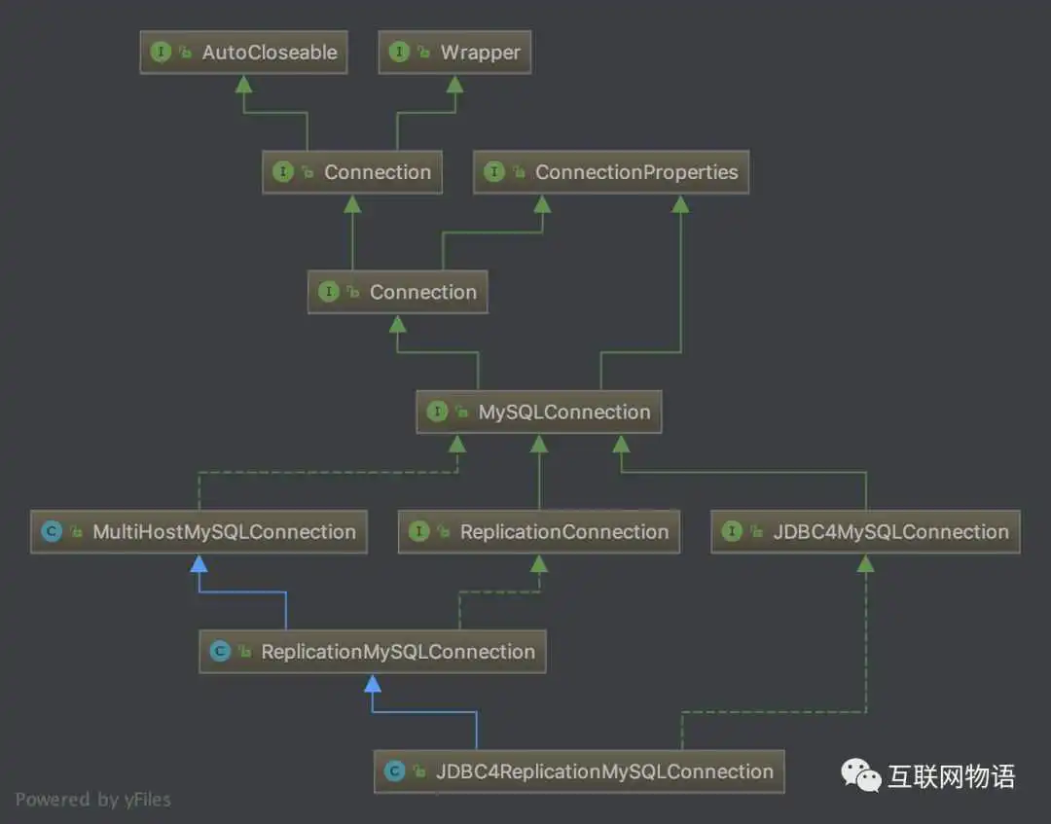Select the JDBC4ReplicationMySQLConnection node label

coord(604,771)
